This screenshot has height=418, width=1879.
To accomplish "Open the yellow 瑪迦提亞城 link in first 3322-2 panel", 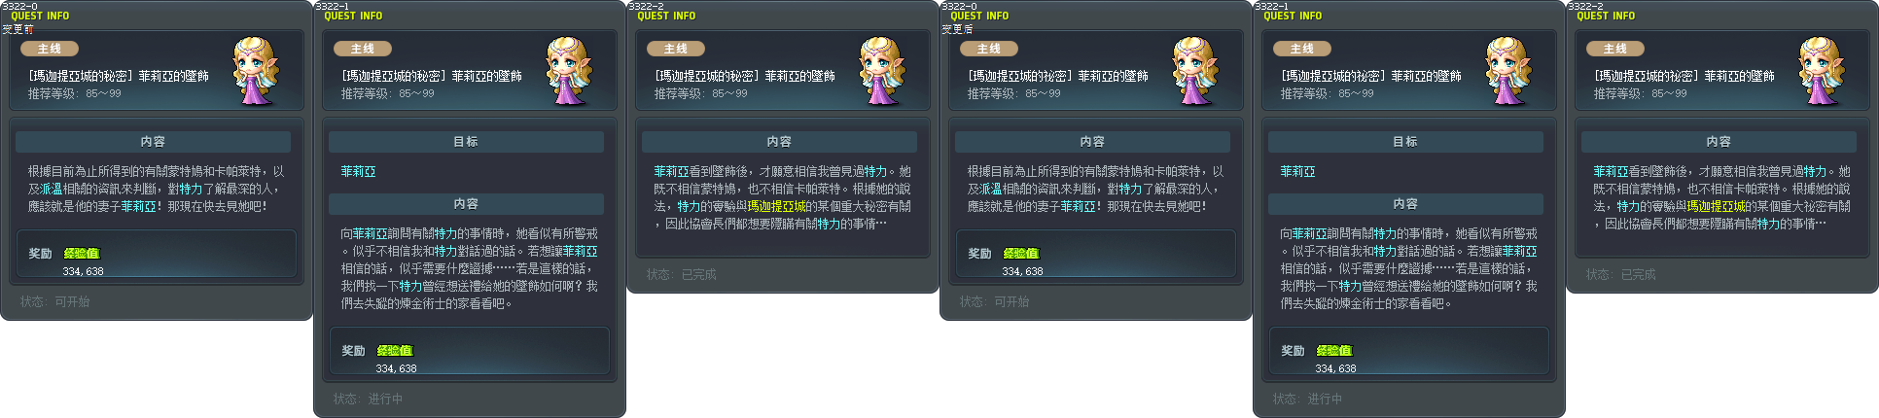I will (776, 206).
